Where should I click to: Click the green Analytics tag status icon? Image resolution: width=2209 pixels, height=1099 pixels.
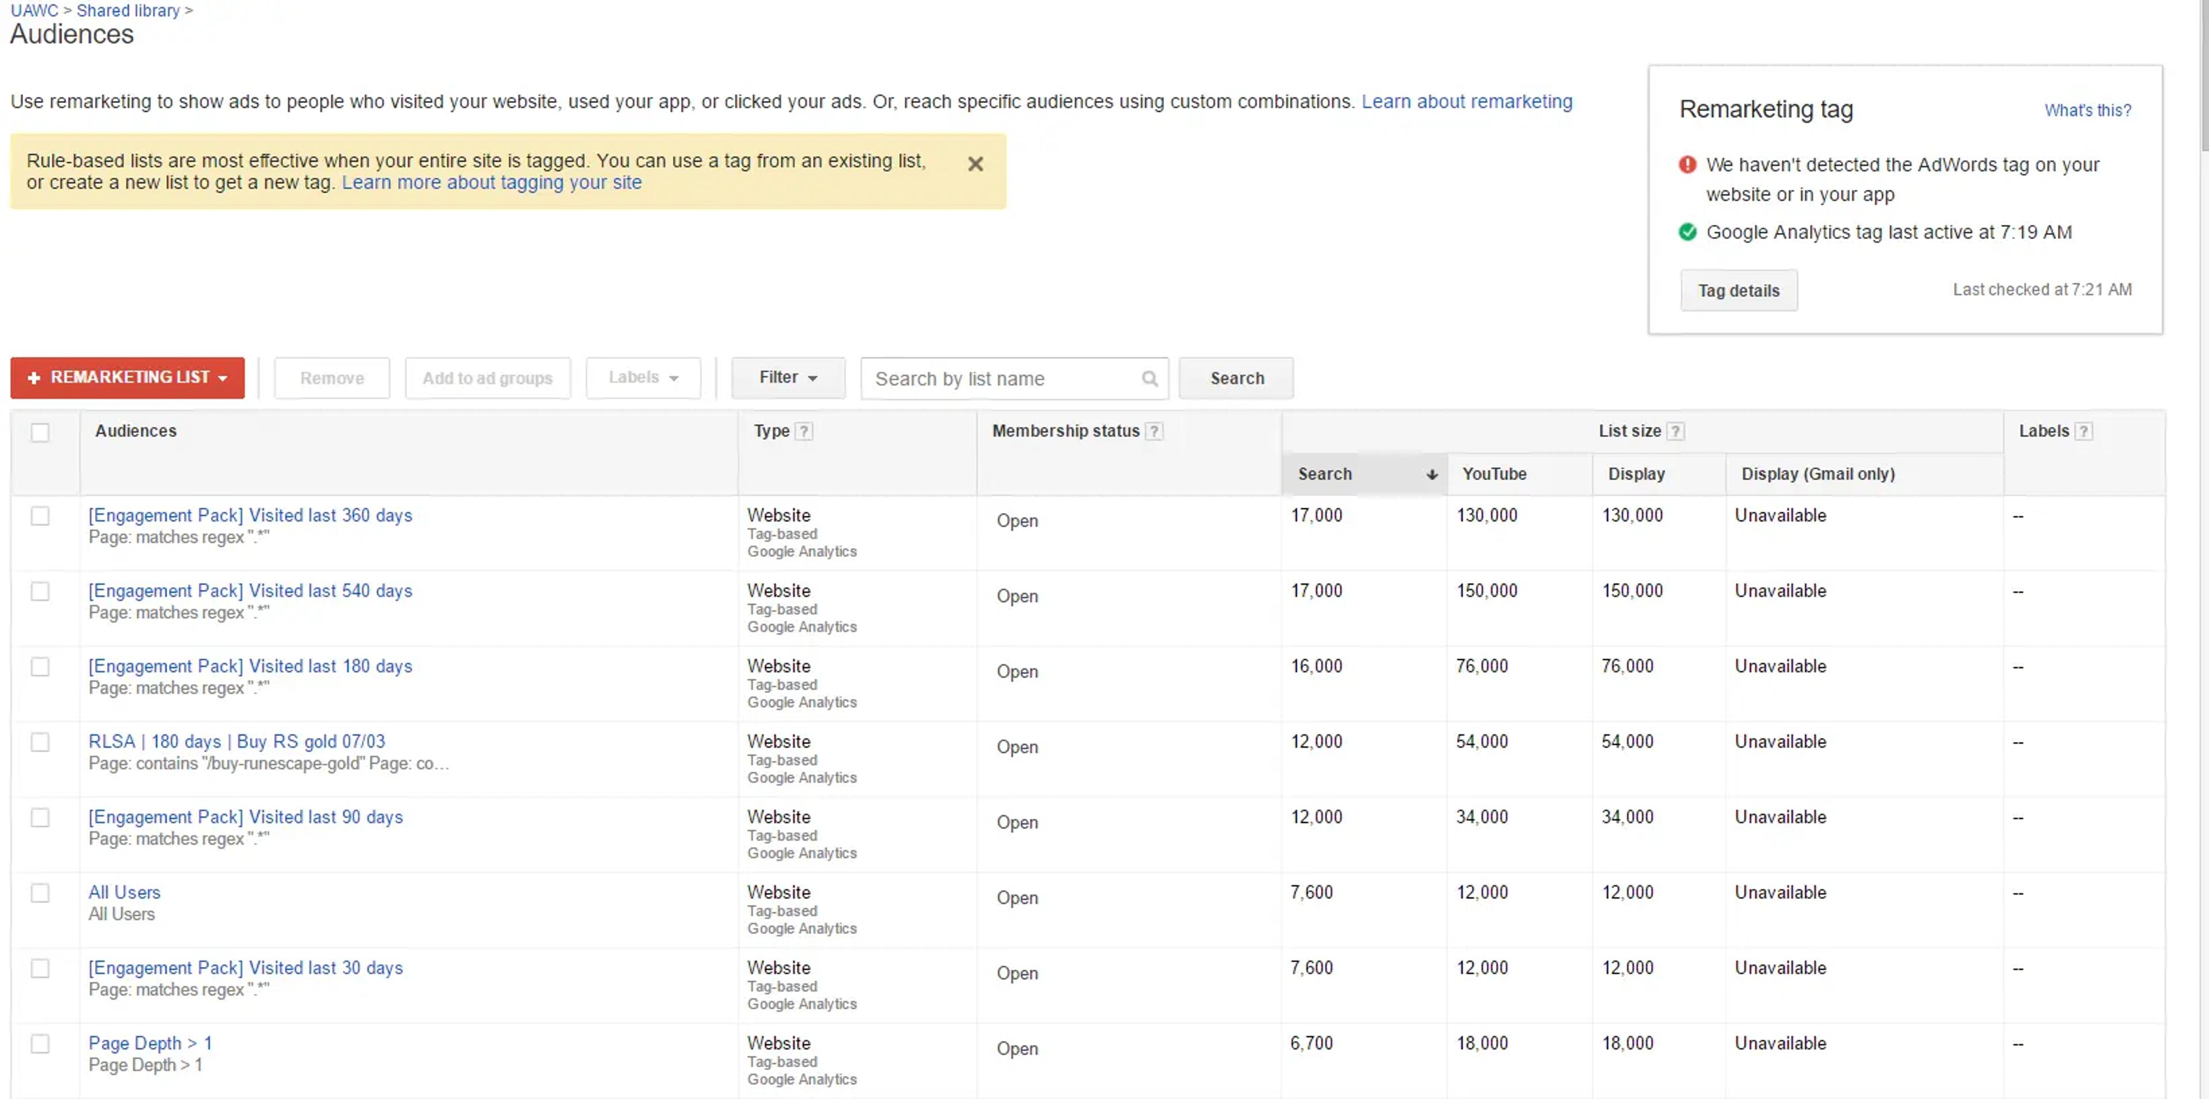[x=1687, y=231]
